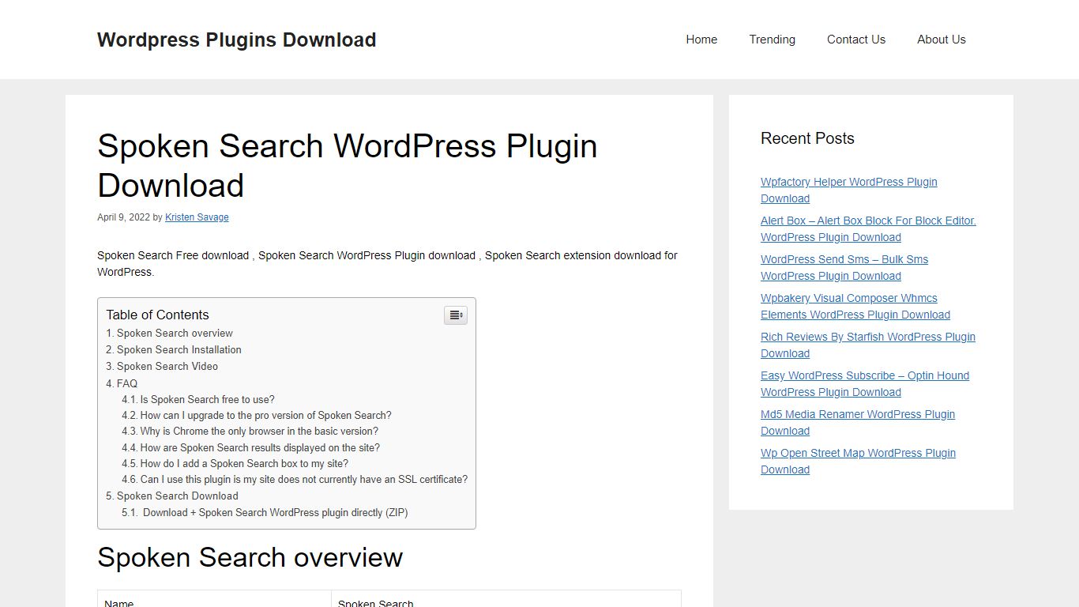The width and height of the screenshot is (1079, 607).
Task: Open 'How can I upgrade to the pro version' entry
Action: pos(257,416)
